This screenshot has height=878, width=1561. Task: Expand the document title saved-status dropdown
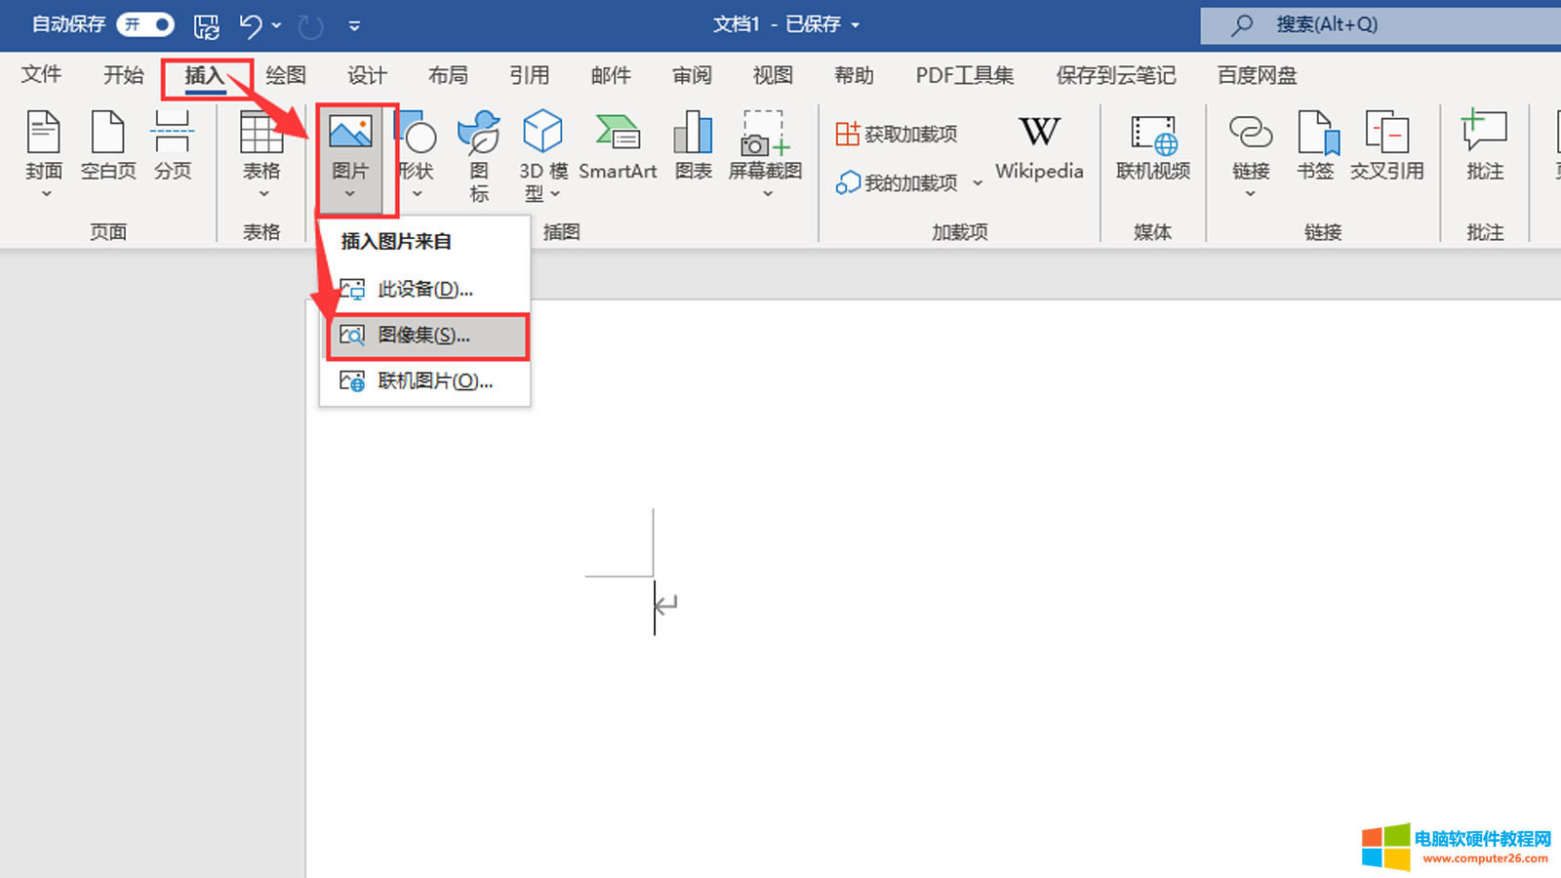[856, 25]
